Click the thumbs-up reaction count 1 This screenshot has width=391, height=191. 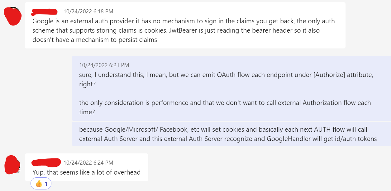46,184
